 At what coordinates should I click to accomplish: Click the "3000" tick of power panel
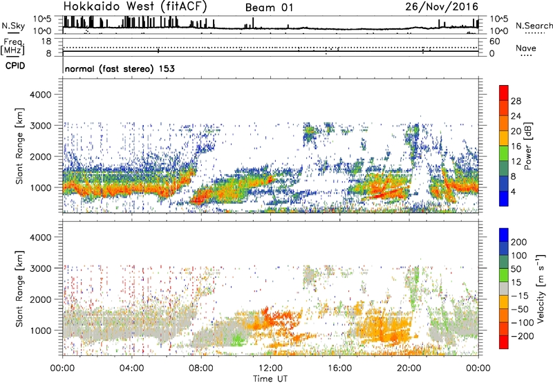point(40,126)
